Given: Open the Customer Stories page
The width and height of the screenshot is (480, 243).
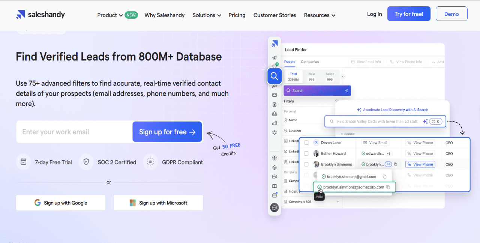Looking at the screenshot, I should 275,15.
